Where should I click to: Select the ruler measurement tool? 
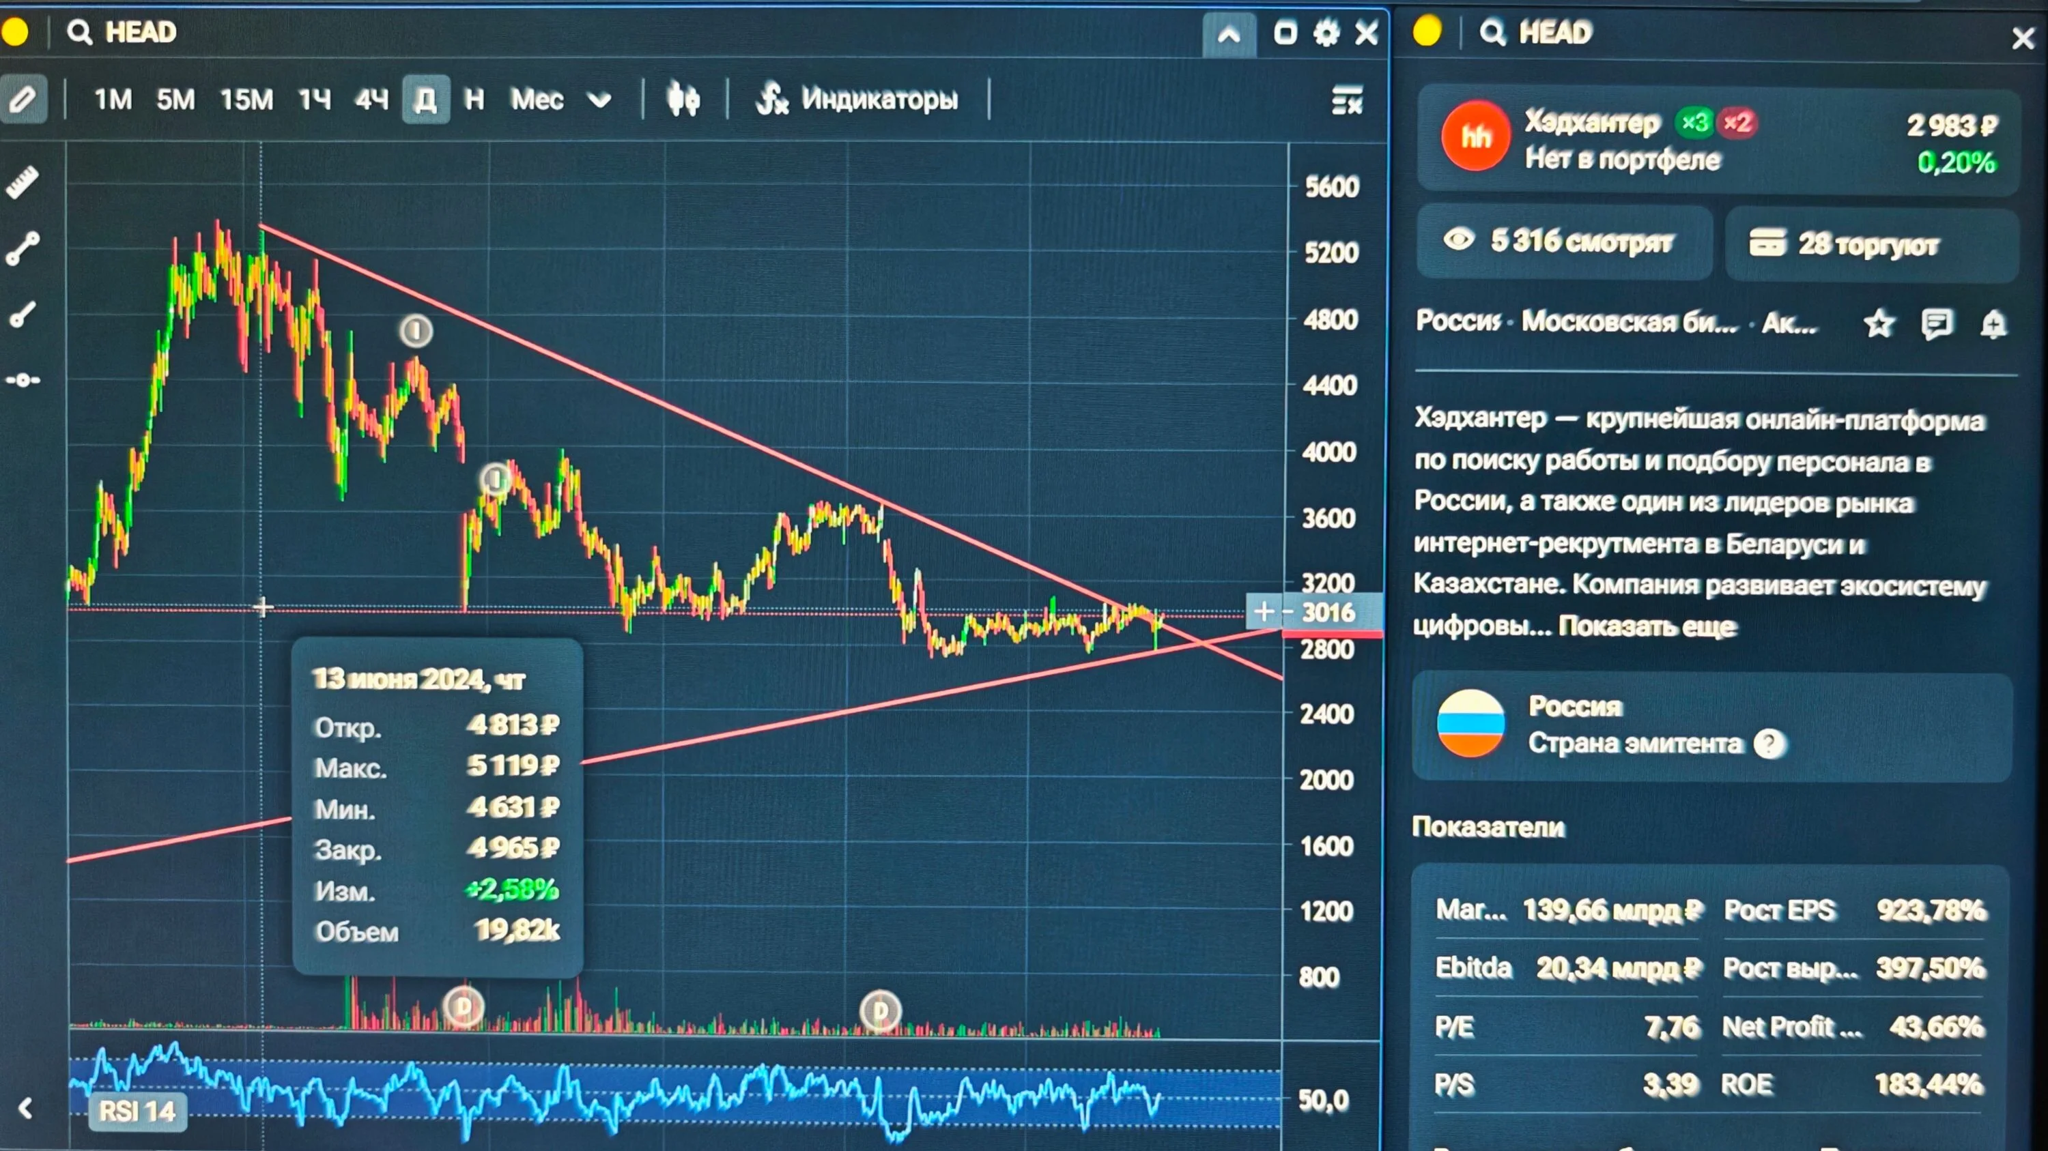click(23, 182)
